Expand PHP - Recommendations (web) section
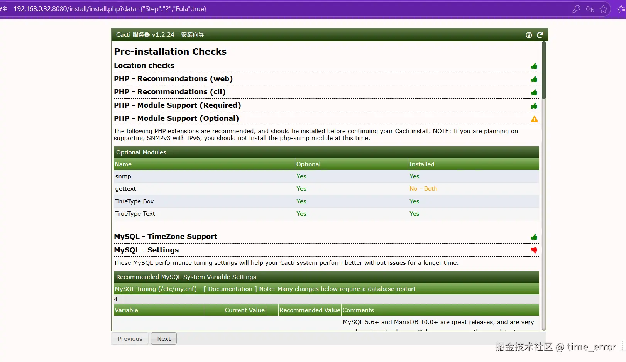Image resolution: width=626 pixels, height=362 pixels. click(x=173, y=79)
